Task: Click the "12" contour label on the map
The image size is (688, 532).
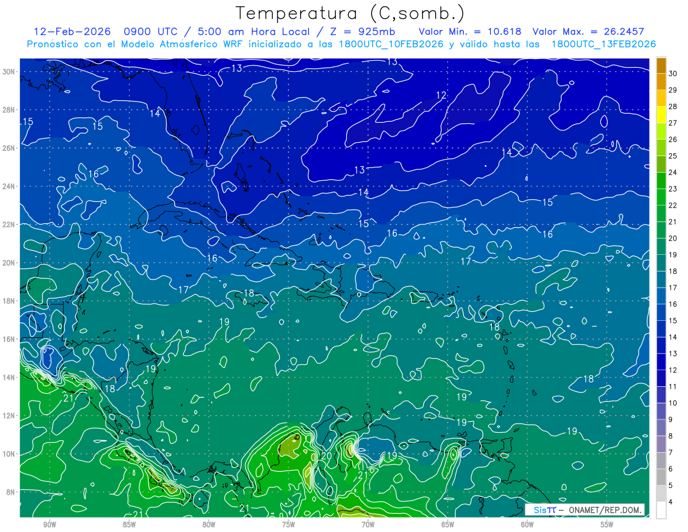Action: (441, 95)
